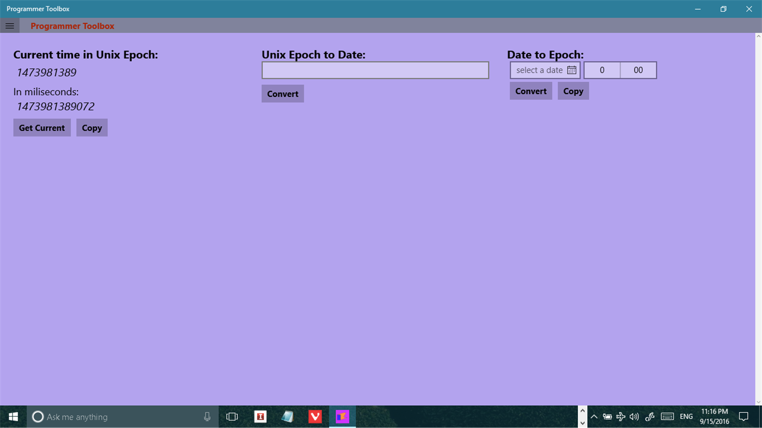This screenshot has width=762, height=428.
Task: Click the battery tray icon
Action: click(x=607, y=417)
